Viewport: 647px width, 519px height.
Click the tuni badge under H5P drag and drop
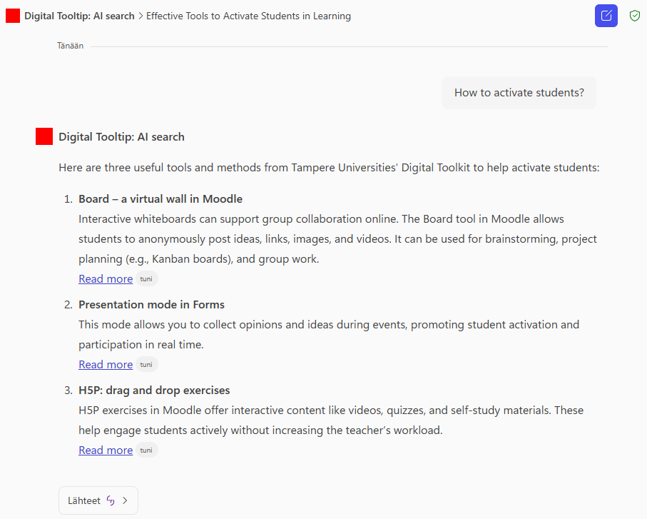[146, 450]
